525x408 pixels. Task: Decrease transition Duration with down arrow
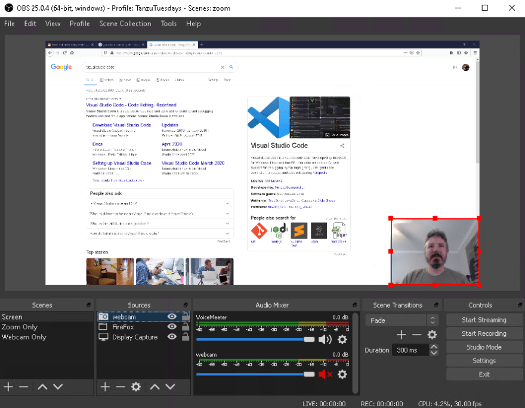click(434, 353)
